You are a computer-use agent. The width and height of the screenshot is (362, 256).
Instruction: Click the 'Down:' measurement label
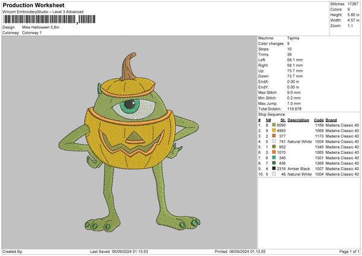tap(264, 76)
